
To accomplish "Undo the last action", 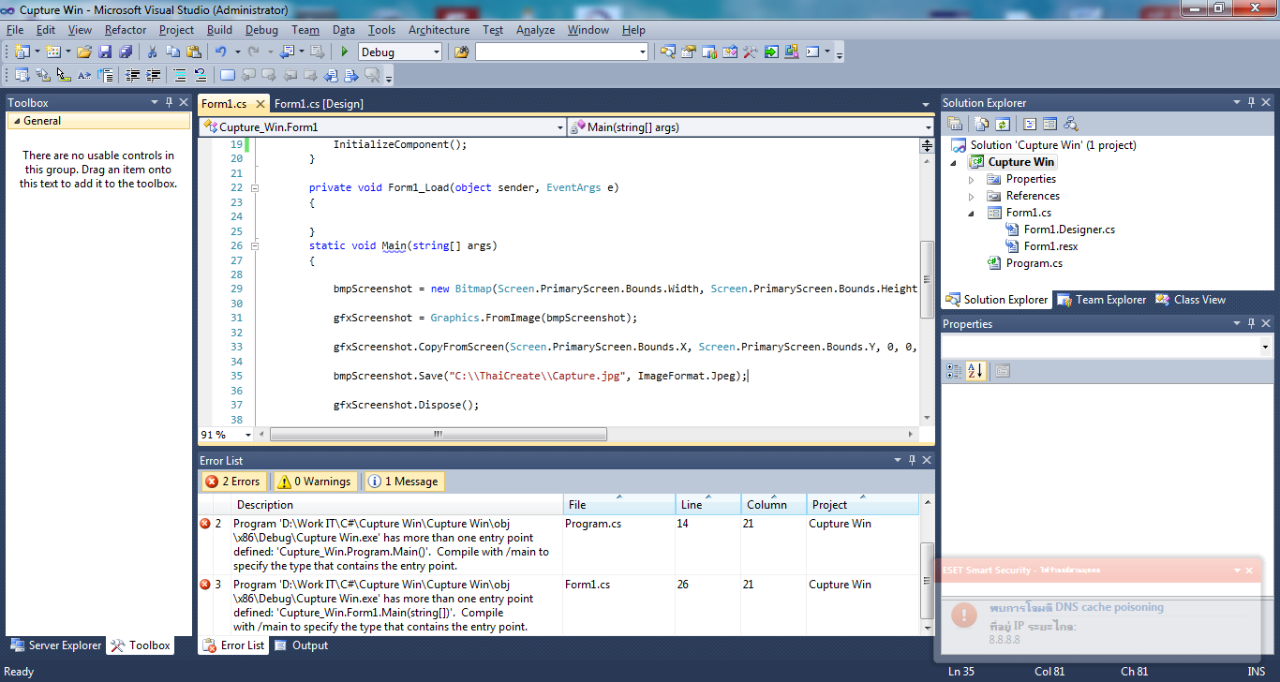I will click(x=221, y=52).
